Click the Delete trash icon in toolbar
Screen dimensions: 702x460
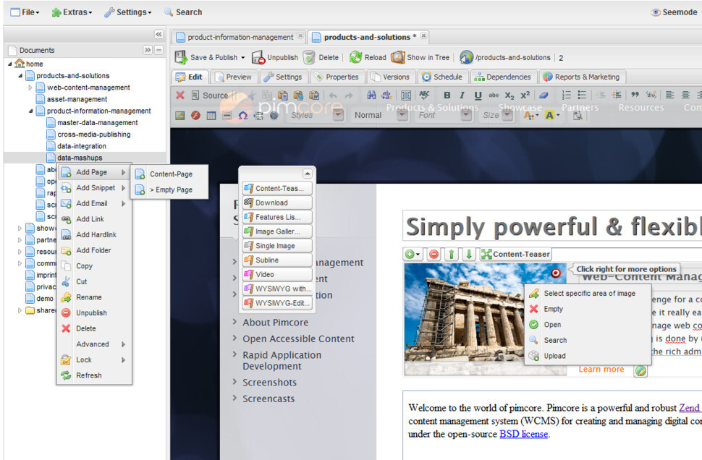tap(309, 57)
